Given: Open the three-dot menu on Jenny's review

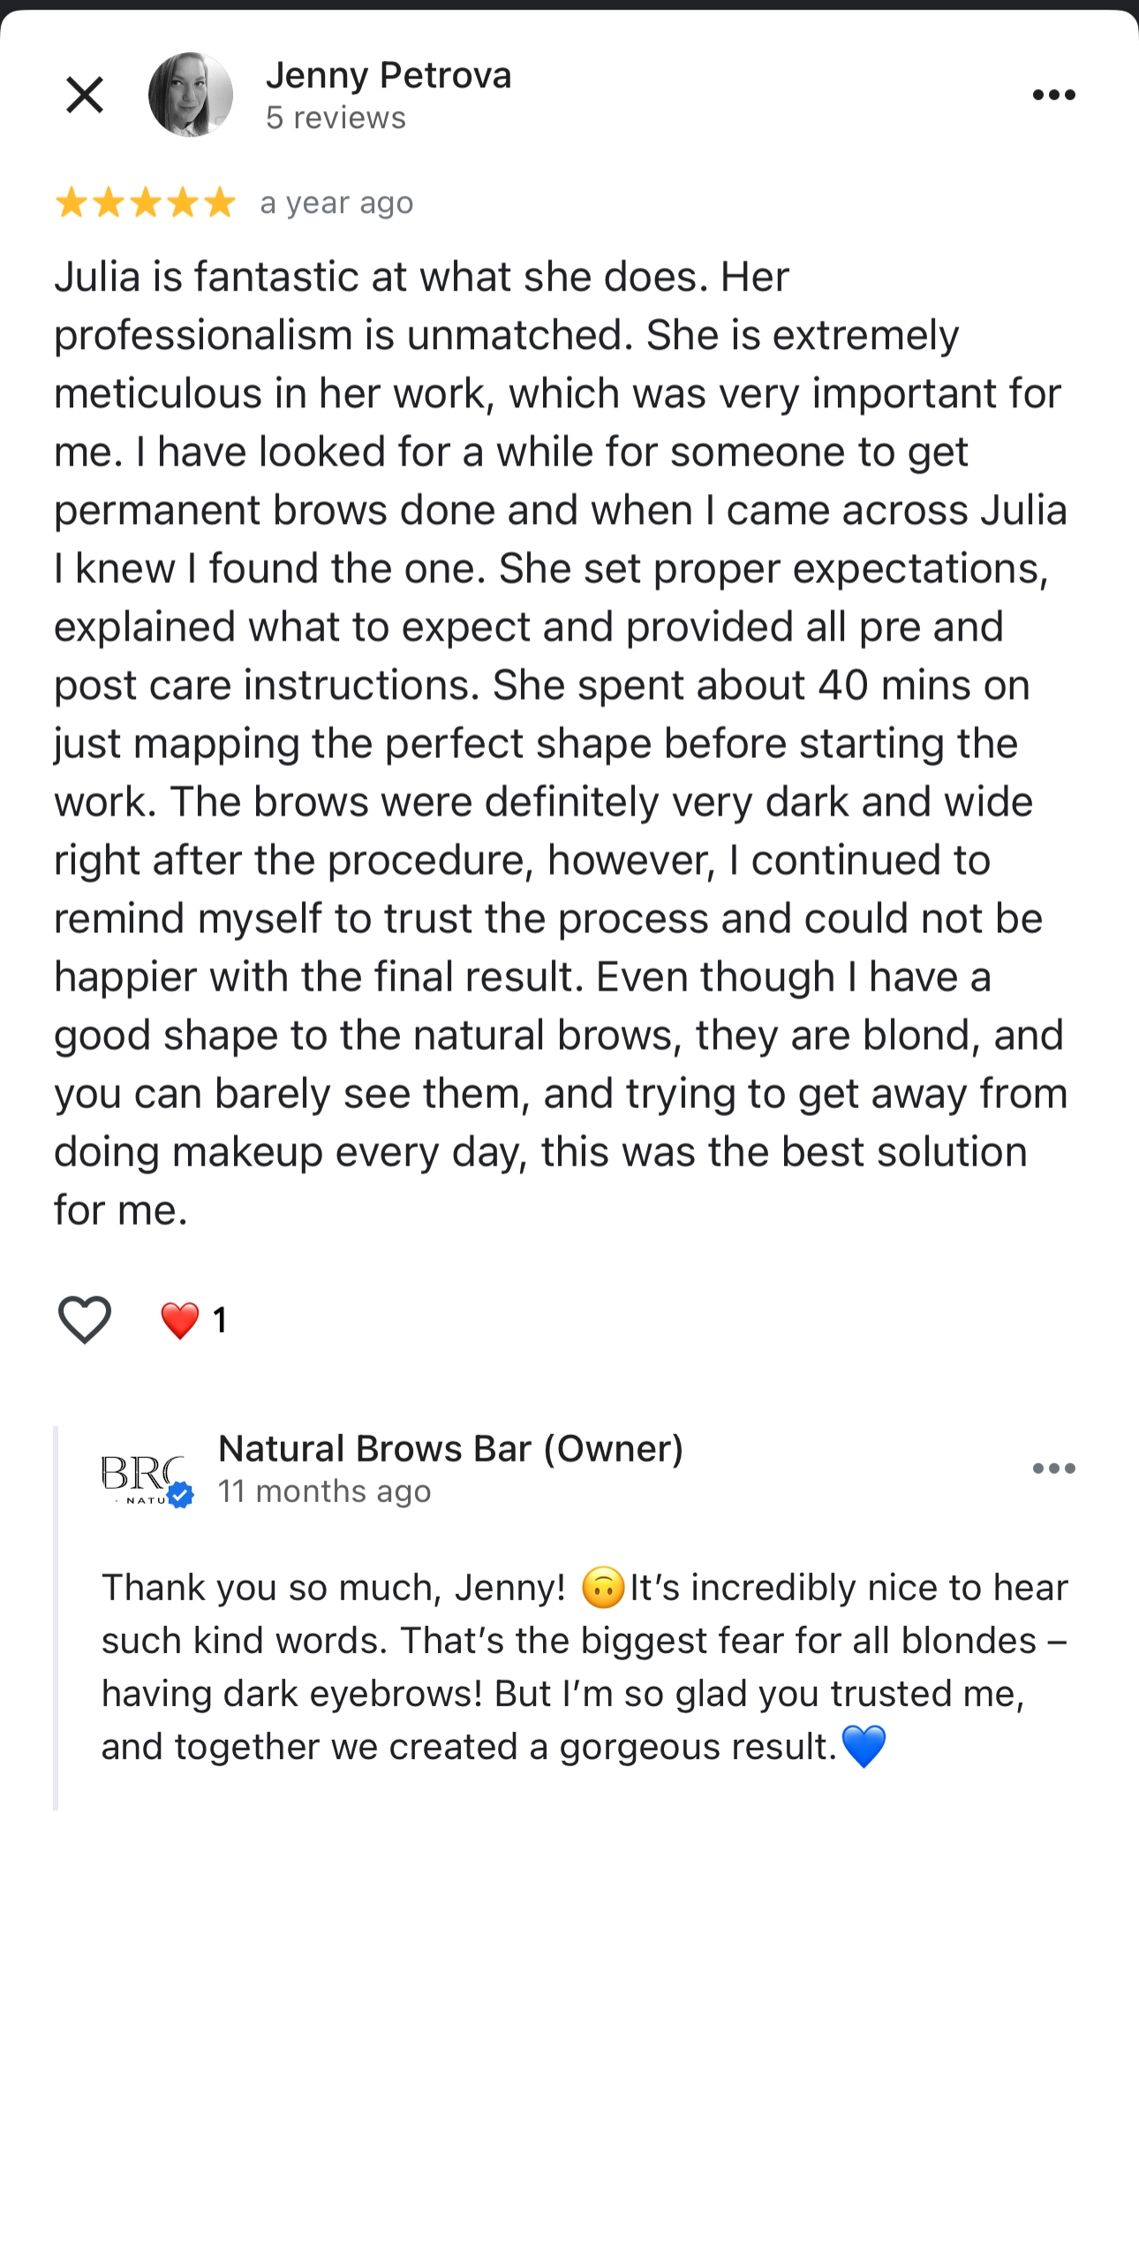Looking at the screenshot, I should click(1054, 94).
